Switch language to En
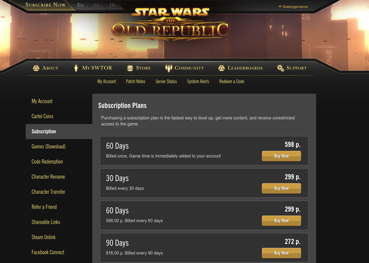This screenshot has width=369, height=263. coord(81,5)
